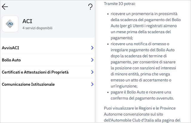Open the chevron beside Bollo Auto
This screenshot has width=191, height=123.
pyautogui.click(x=92, y=60)
